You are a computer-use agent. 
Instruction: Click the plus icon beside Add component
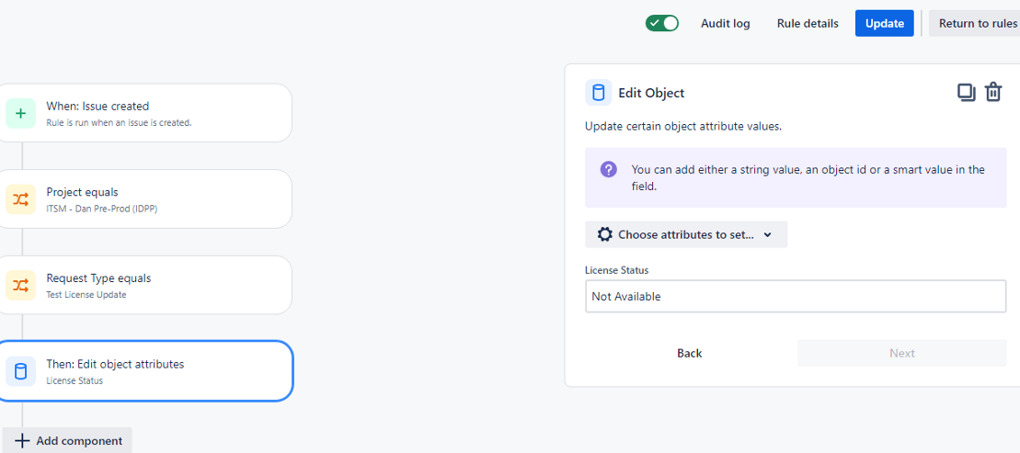click(22, 441)
